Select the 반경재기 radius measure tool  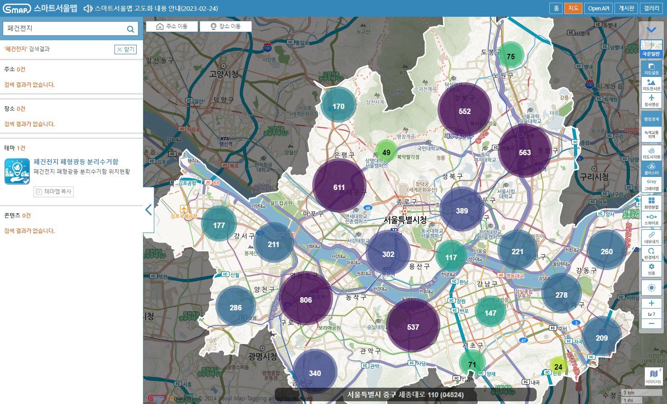tap(651, 253)
